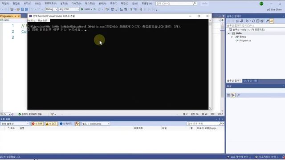Collapse the Hello project node arrow
Viewport: 285px width, 160px height.
pyautogui.click(x=229, y=33)
